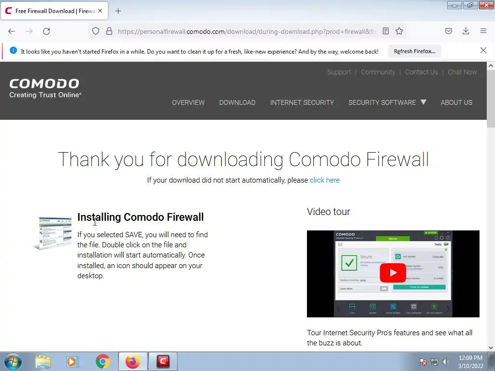The height and width of the screenshot is (371, 495).
Task: Click the page's vertical scrollbar thumb
Action: pyautogui.click(x=491, y=99)
